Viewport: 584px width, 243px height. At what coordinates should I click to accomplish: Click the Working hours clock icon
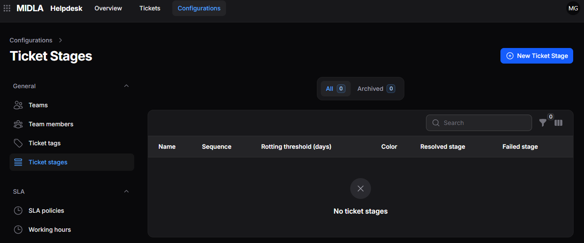click(x=18, y=230)
